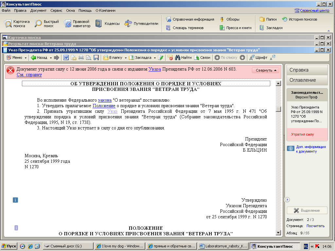Open the Сервис menu
Screen dimensions: 335x251
(x=56, y=10)
